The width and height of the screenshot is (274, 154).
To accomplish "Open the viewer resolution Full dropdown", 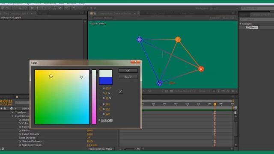I will click(x=155, y=91).
